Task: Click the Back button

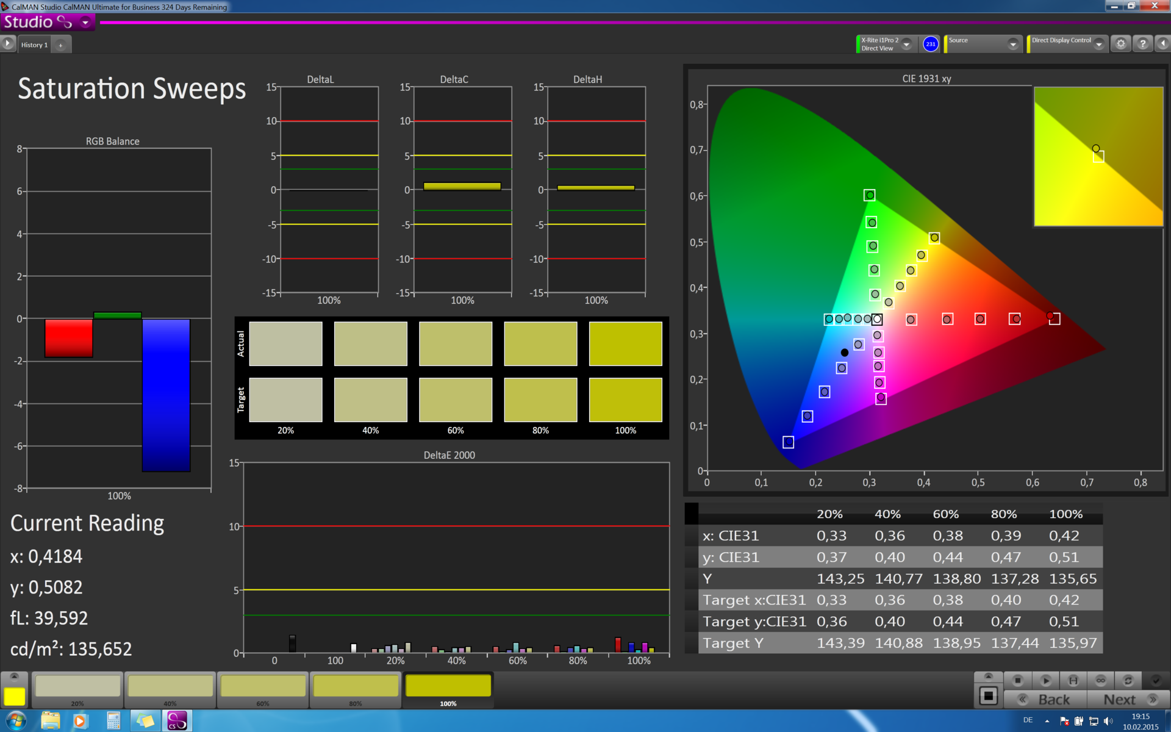Action: coord(1045,700)
